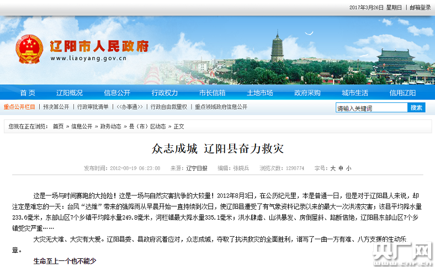Set font size to 小 (small)
The image size is (435, 267).
point(348,168)
